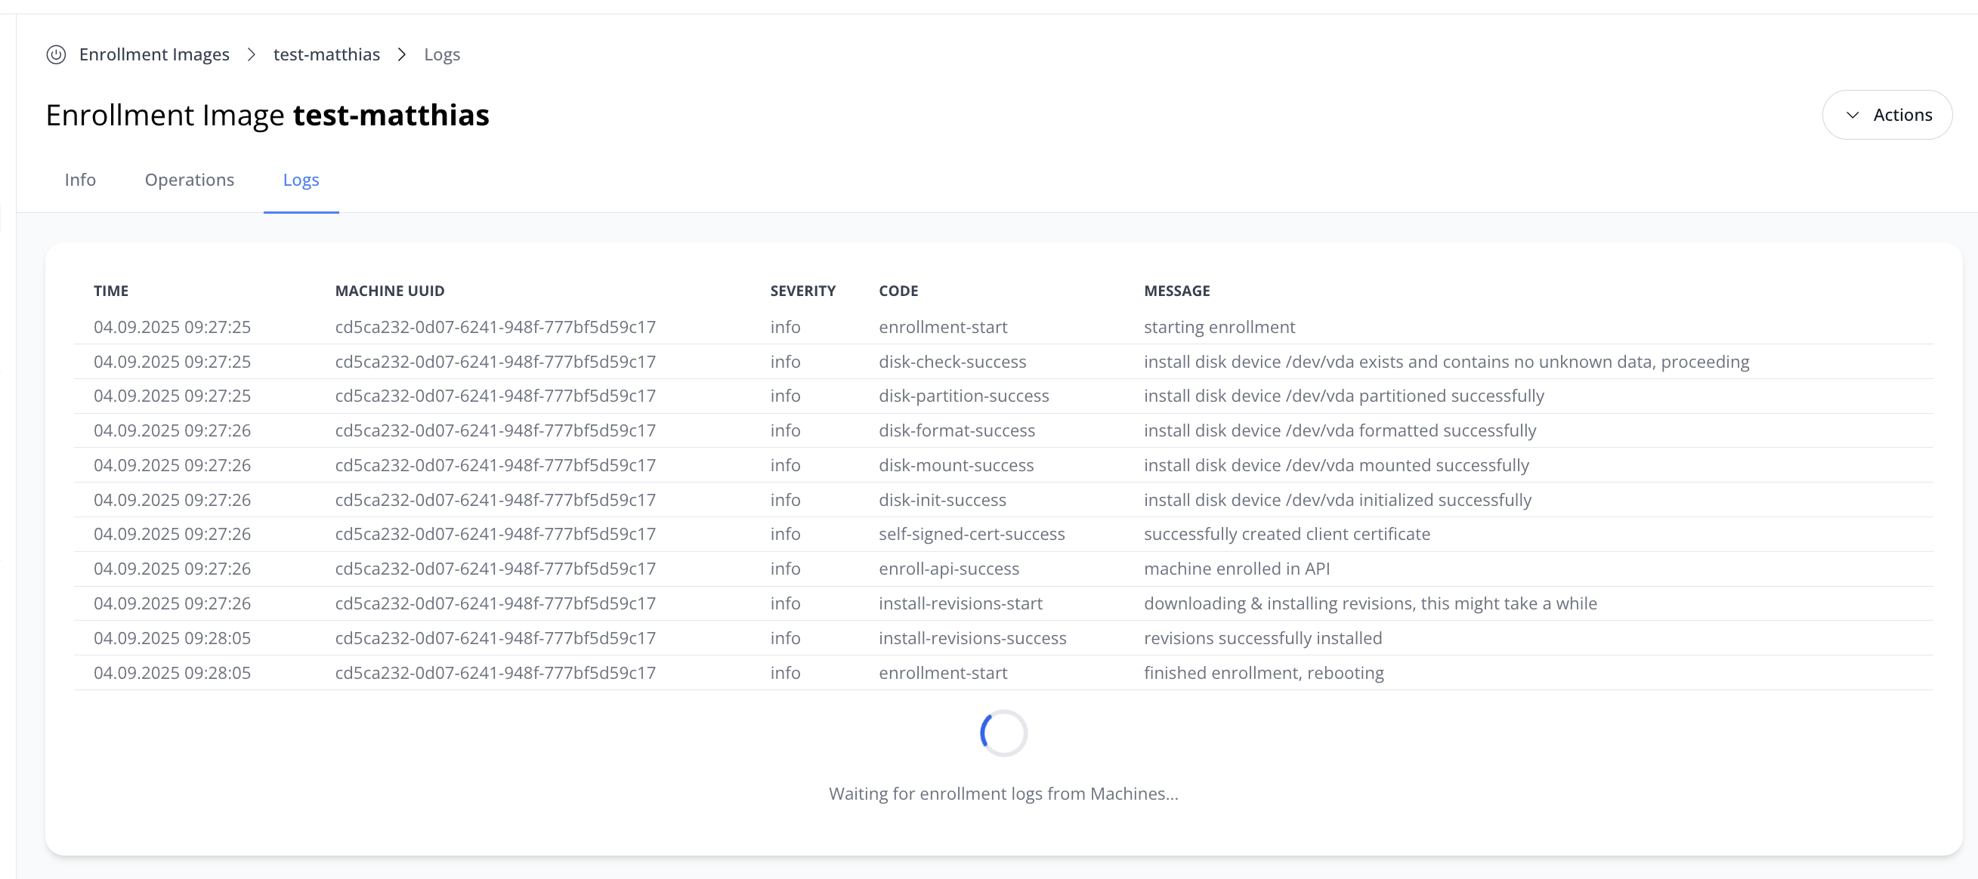Click the CODE column header
The width and height of the screenshot is (1978, 879).
[898, 290]
